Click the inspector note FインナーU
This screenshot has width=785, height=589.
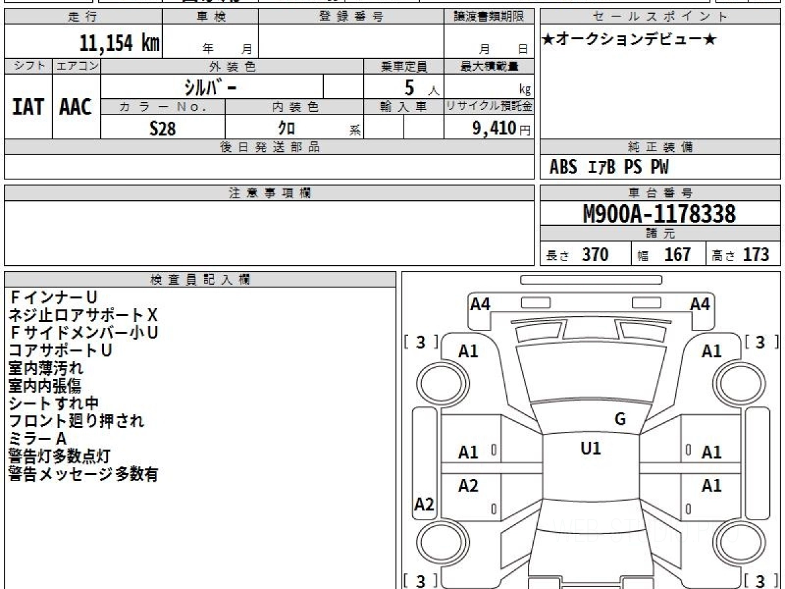click(x=53, y=298)
